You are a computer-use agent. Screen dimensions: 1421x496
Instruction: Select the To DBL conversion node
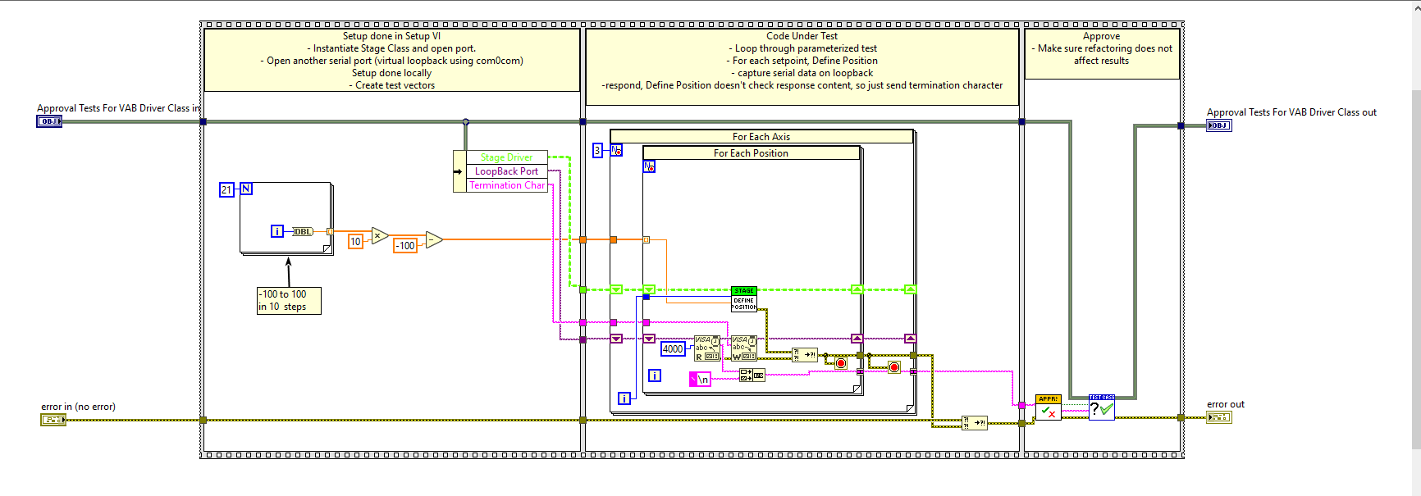tap(303, 231)
